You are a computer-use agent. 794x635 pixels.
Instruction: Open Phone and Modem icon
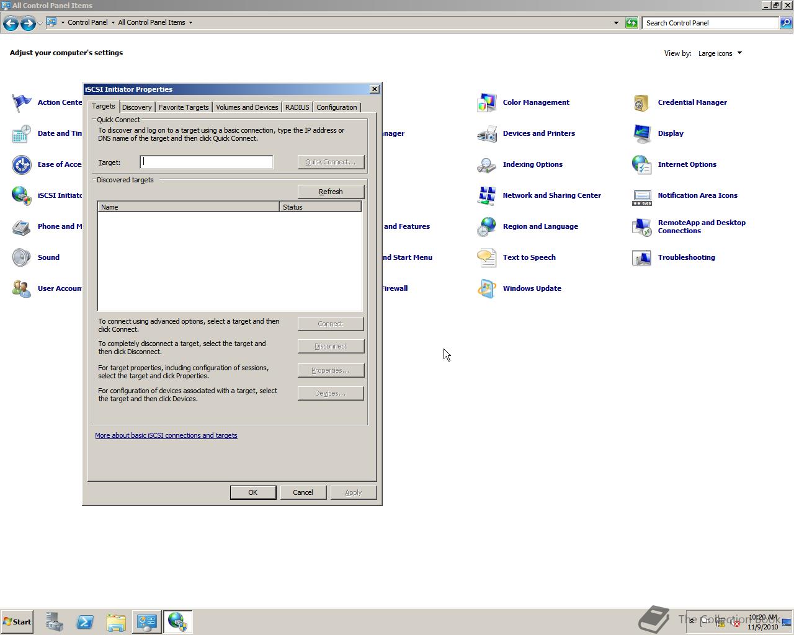[x=22, y=226]
